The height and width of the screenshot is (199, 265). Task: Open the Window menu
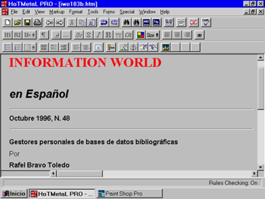(147, 12)
